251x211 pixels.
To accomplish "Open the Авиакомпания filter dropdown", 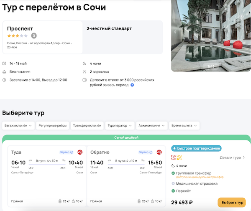I will 152,125.
